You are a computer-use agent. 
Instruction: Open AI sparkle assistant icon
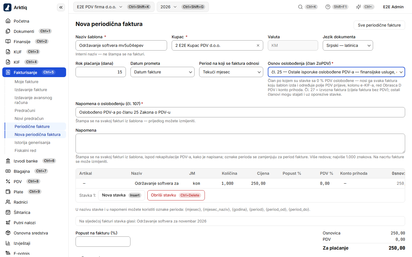[x=358, y=7]
